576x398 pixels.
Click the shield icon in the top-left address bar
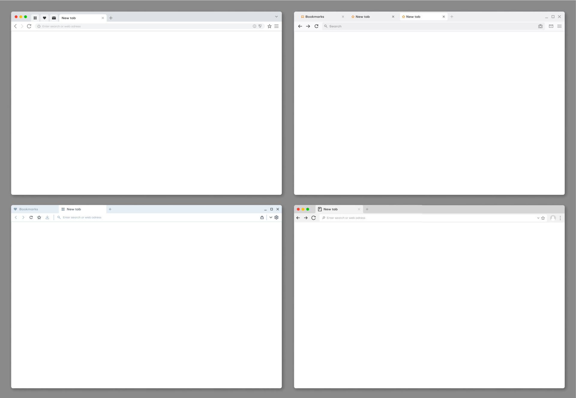point(260,26)
